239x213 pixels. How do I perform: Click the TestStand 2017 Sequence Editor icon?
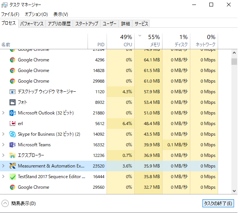point(13,177)
